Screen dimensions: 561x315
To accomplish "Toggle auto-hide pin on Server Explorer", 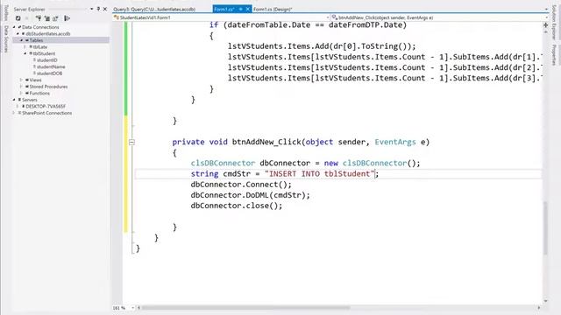I will pos(98,9).
